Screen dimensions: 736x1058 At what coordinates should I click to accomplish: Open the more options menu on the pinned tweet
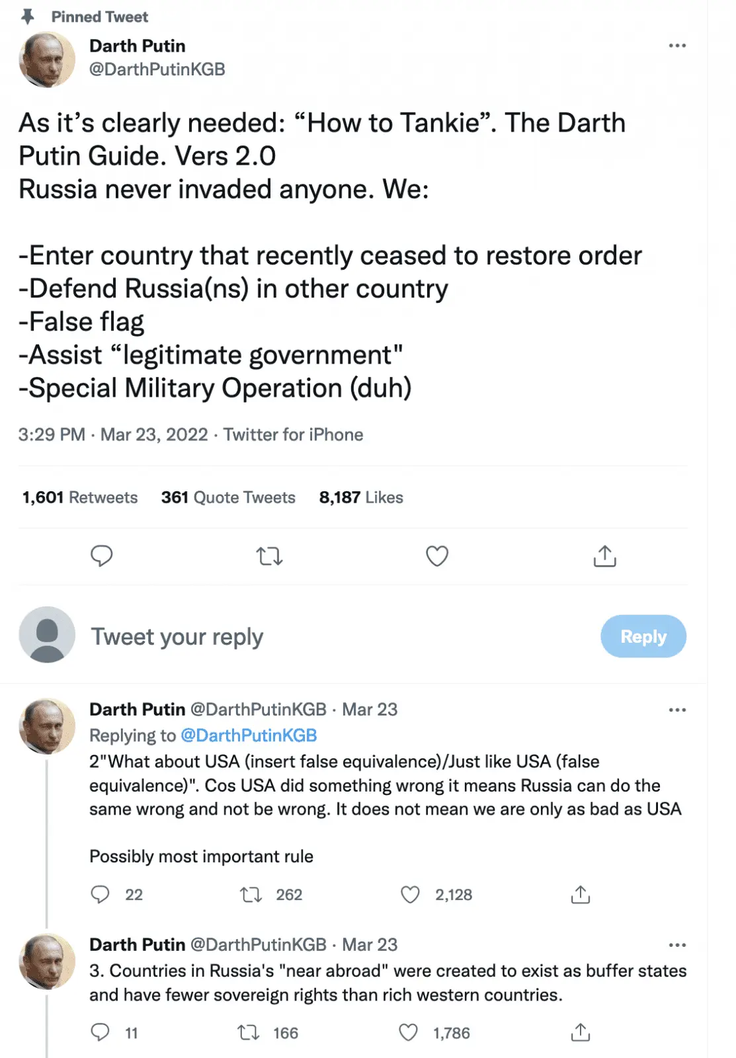677,46
